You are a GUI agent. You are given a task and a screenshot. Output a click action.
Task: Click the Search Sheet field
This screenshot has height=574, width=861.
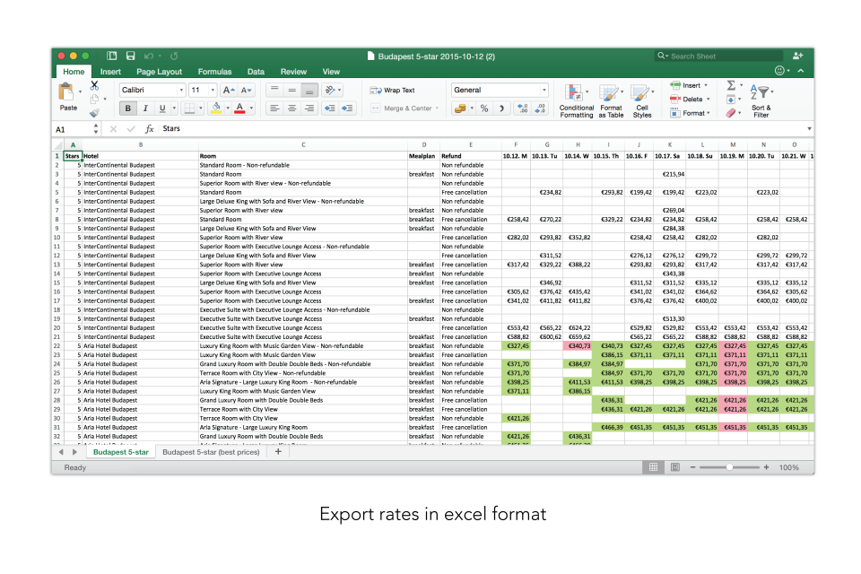[717, 56]
